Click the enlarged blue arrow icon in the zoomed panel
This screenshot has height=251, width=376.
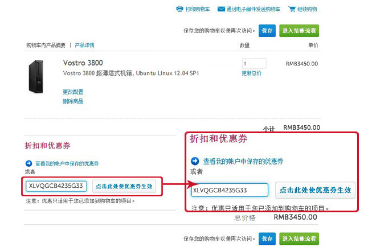point(195,161)
